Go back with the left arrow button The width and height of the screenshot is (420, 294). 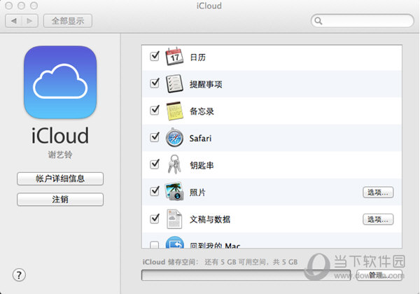[14, 20]
